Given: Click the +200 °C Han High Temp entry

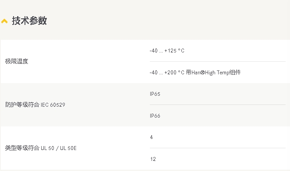Looking at the screenshot, I should coord(195,73).
